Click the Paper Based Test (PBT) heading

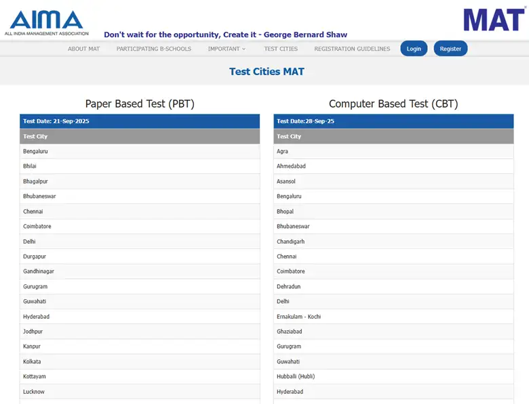140,104
